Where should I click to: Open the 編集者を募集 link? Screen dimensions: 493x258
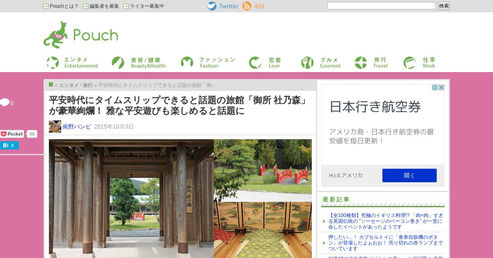(104, 6)
